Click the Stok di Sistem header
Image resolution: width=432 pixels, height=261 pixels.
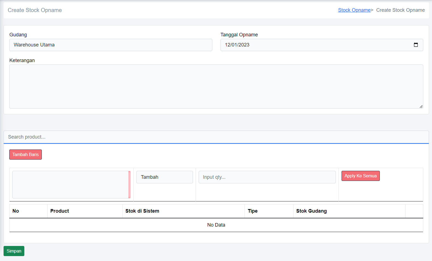click(142, 211)
